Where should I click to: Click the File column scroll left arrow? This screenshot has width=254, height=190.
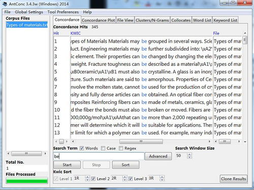click(x=215, y=141)
